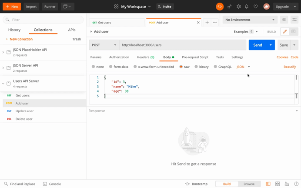Open the settings gear icon
The height and width of the screenshot is (188, 301).
pyautogui.click(x=238, y=7)
